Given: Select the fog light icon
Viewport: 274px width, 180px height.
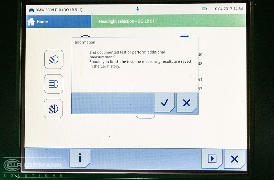Looking at the screenshot, I should tap(54, 109).
